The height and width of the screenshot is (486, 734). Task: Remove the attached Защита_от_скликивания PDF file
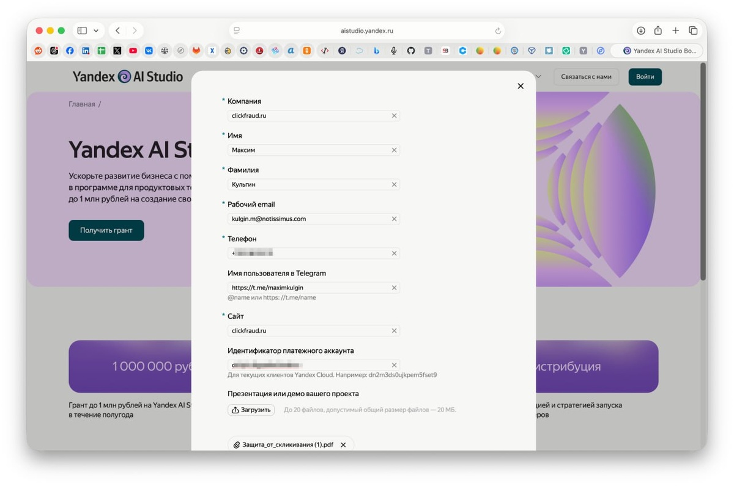(343, 445)
